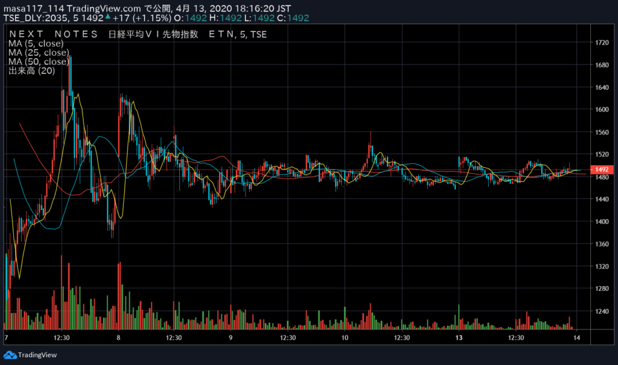Click the date label 10 on time axis

(x=345, y=338)
